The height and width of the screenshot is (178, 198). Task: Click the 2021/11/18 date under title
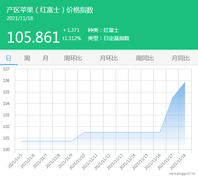pyautogui.click(x=20, y=18)
